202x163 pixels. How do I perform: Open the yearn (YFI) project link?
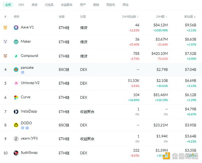pos(29,138)
